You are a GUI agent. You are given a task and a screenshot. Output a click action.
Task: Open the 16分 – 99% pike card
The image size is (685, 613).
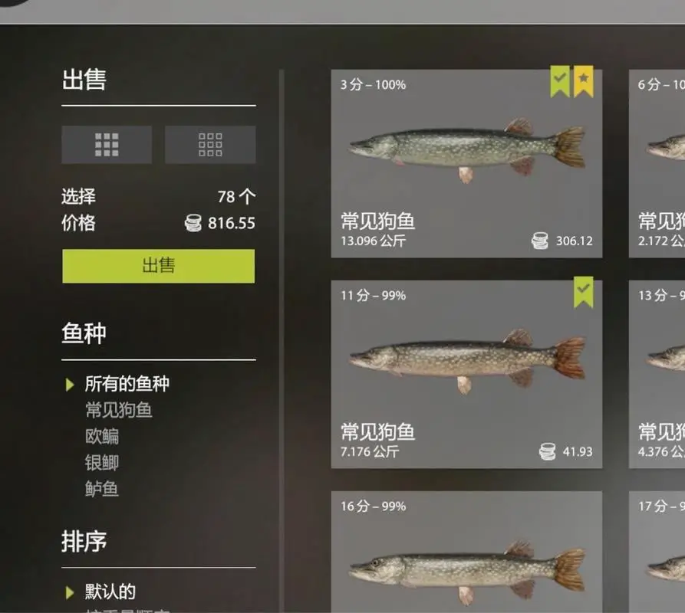tap(466, 552)
